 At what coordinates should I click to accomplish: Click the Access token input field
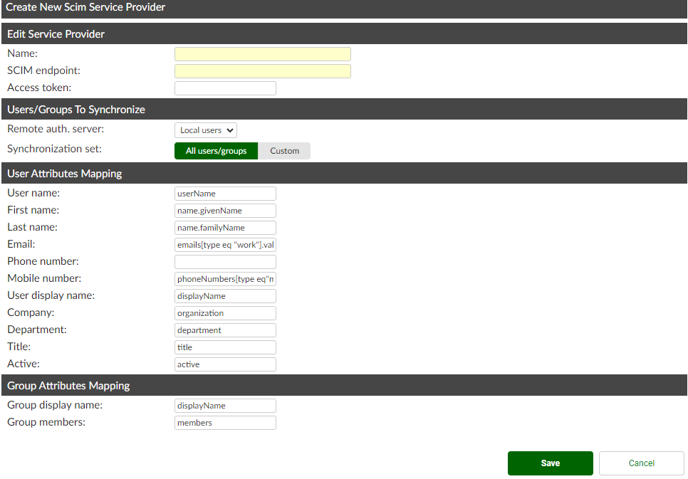point(225,88)
